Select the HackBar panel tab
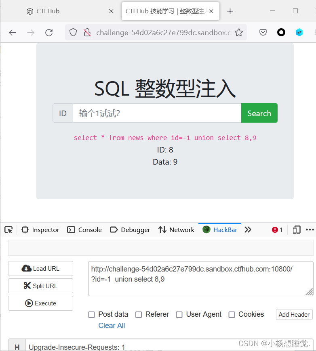The width and height of the screenshot is (316, 351). point(220,230)
